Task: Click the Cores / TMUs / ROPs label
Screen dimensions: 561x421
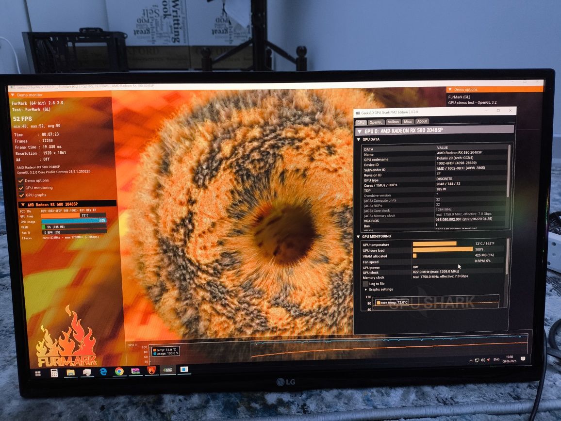Action: 380,185
